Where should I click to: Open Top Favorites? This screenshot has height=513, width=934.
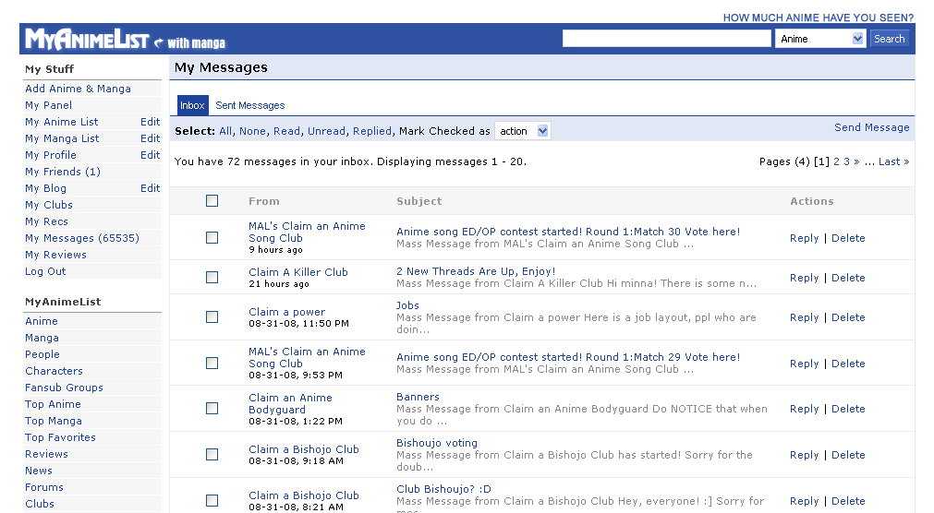click(60, 438)
